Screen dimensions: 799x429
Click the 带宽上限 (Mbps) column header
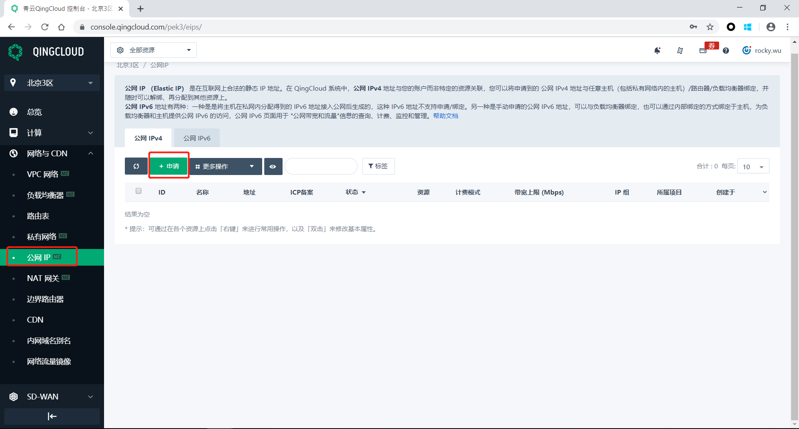coord(539,192)
